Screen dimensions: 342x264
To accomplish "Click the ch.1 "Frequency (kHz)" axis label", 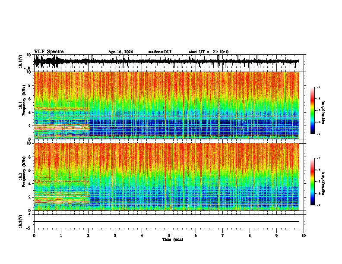I will (x=24, y=101).
